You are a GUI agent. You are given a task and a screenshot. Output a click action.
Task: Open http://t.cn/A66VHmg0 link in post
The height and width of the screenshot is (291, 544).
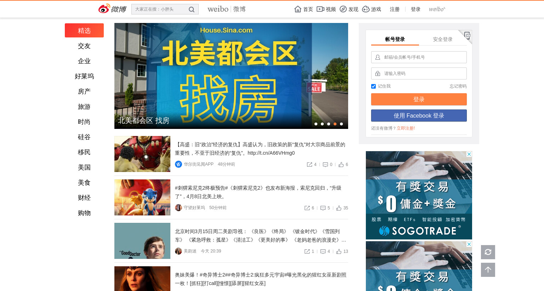(271, 153)
